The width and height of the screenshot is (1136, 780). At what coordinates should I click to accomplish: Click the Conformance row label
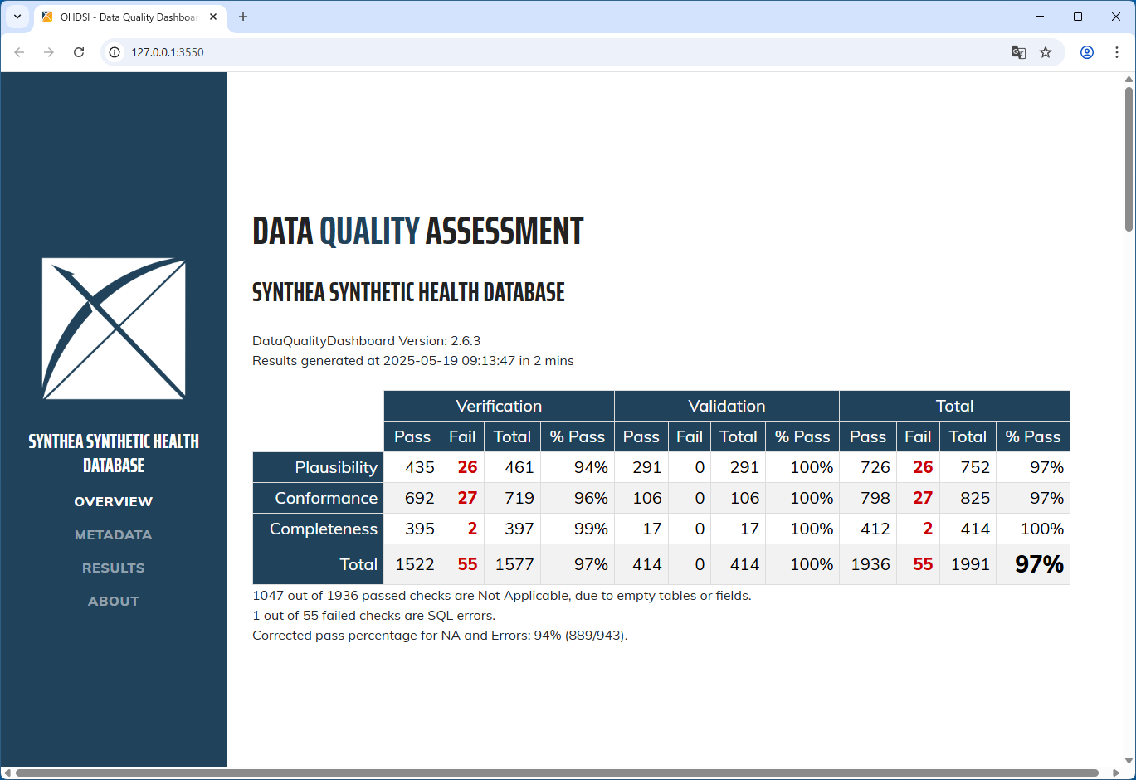[319, 498]
